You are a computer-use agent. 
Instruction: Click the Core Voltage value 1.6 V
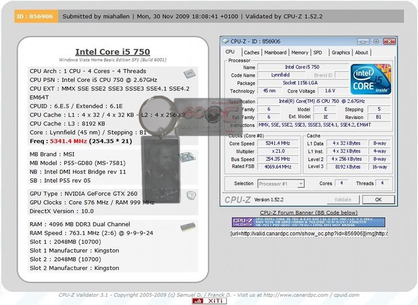point(332,91)
